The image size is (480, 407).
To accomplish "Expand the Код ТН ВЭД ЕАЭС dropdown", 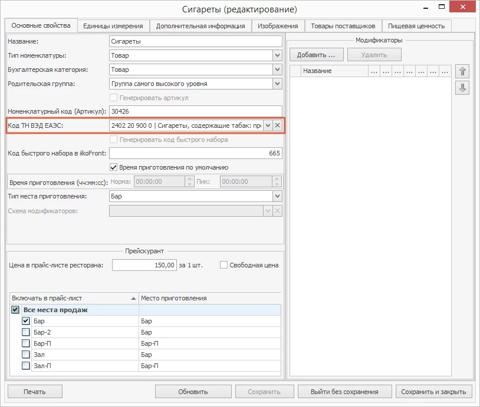I will click(268, 125).
